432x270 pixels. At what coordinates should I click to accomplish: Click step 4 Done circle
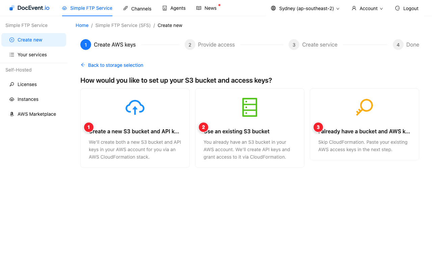pyautogui.click(x=398, y=45)
